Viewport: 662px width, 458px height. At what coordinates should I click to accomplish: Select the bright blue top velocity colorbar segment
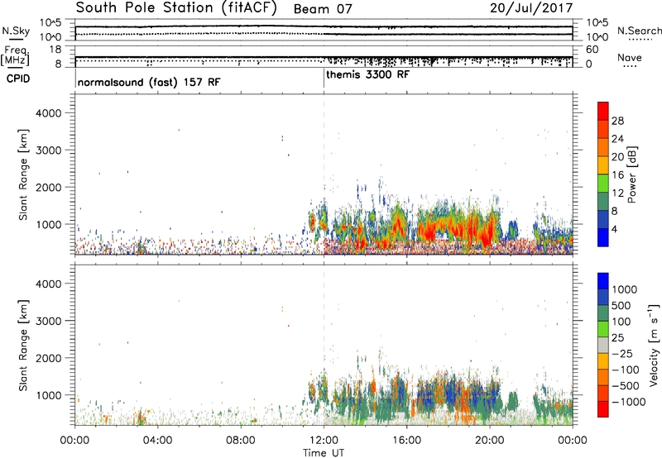click(x=603, y=281)
